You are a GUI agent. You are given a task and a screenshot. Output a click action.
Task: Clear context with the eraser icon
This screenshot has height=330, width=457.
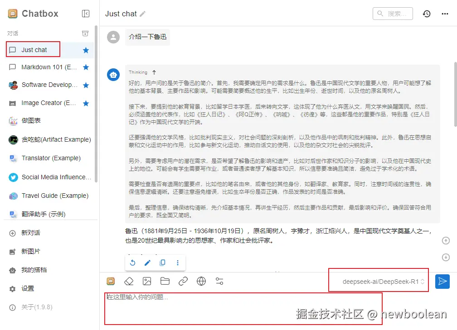pos(129,281)
